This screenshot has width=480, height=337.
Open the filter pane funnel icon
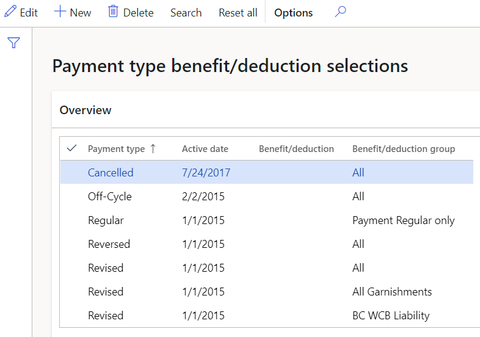click(14, 43)
